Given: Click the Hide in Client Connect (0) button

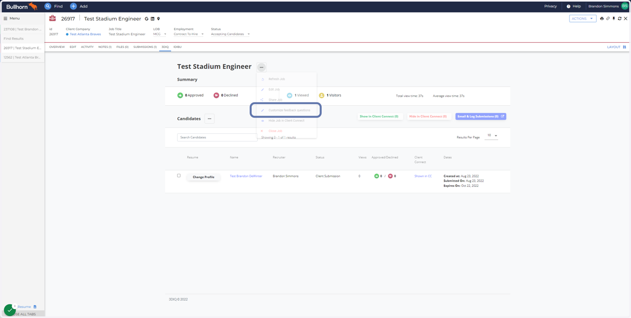Looking at the screenshot, I should pyautogui.click(x=428, y=116).
